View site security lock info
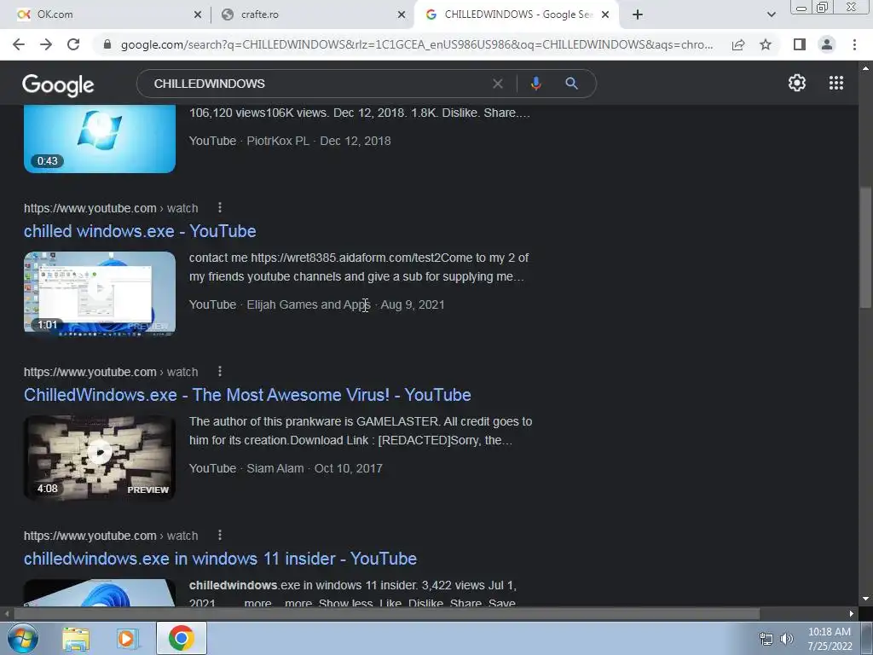This screenshot has width=873, height=655. tap(107, 44)
